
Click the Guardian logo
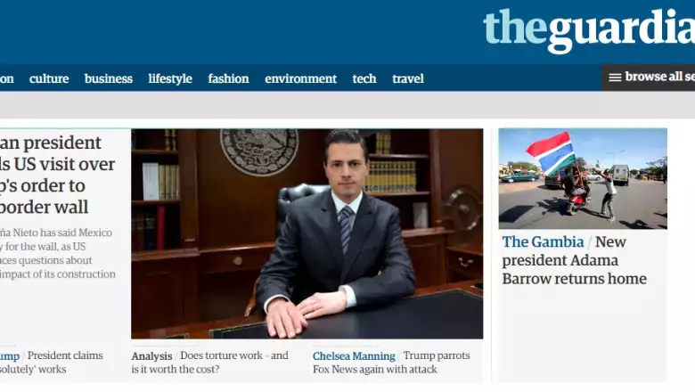[x=589, y=30]
